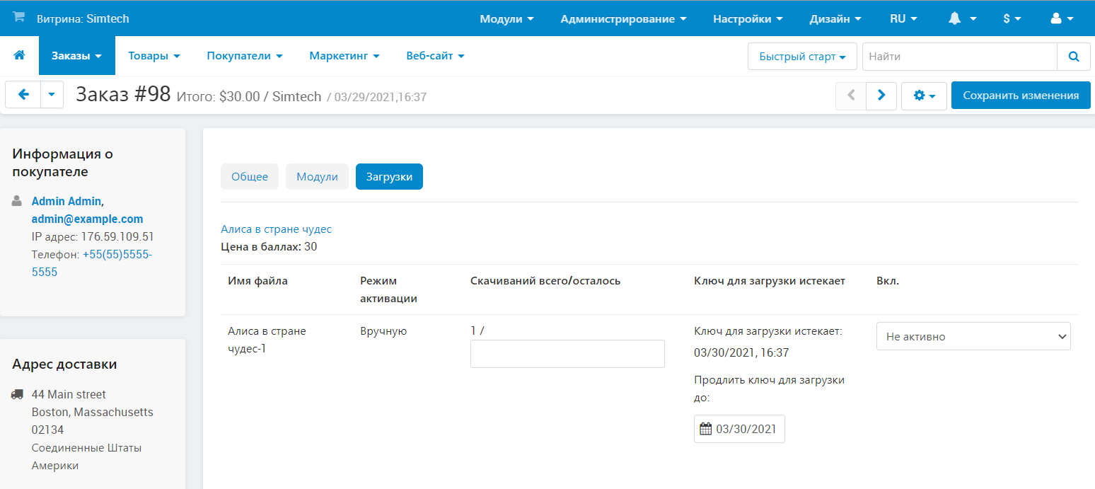
Task: Click the home icon in navigation bar
Action: pos(19,55)
